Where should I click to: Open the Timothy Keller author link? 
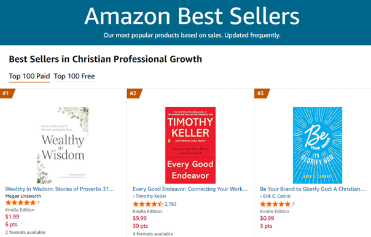[151, 196]
